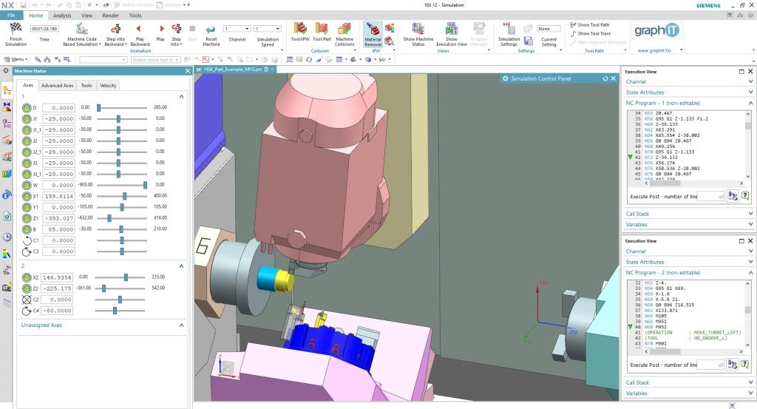This screenshot has height=409, width=757.
Task: Switch to the Analysis ribbon tab
Action: pos(63,15)
